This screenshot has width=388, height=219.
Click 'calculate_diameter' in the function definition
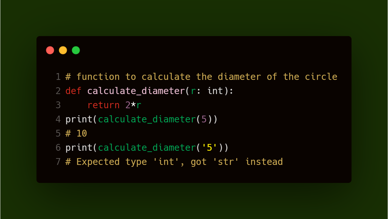(136, 91)
